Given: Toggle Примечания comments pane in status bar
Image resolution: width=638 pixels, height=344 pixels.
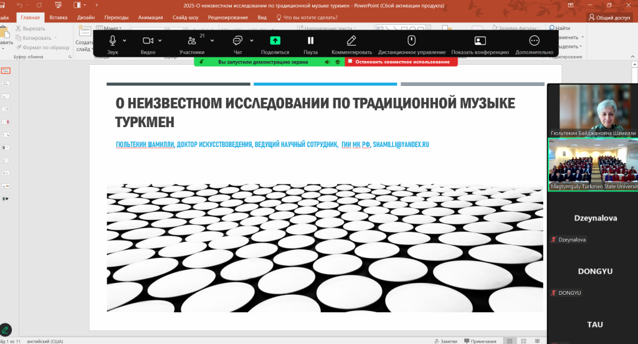Looking at the screenshot, I should 480,341.
